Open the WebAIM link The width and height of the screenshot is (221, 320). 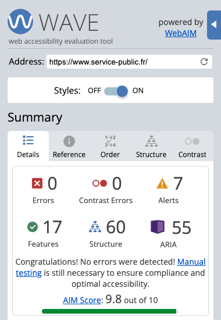pos(181,33)
